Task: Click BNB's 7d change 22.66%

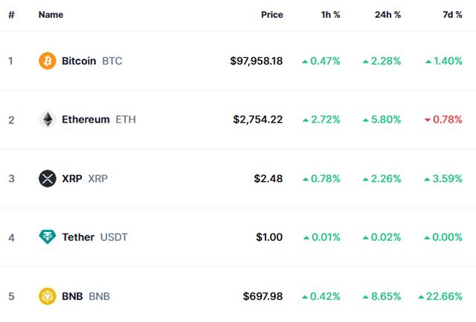Action: click(x=440, y=296)
